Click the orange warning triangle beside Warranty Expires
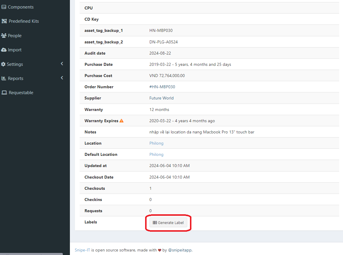 pos(122,121)
